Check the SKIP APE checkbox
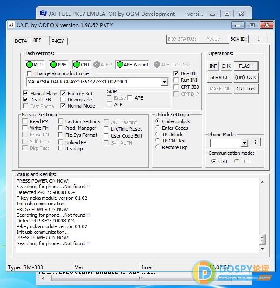This screenshot has width=280, height=288. (x=130, y=97)
